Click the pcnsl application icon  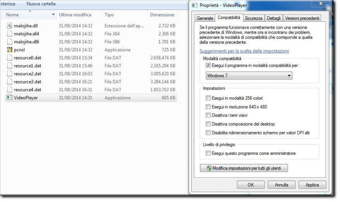point(10,50)
